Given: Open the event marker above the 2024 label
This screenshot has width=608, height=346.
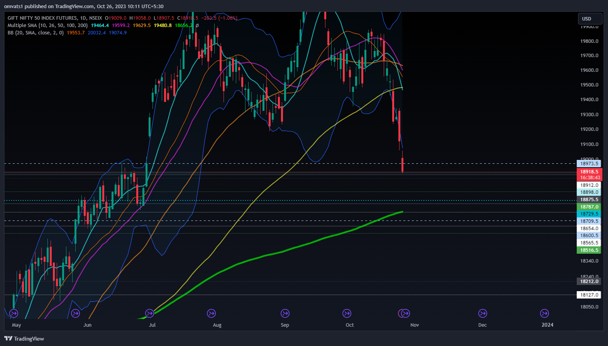Looking at the screenshot, I should pyautogui.click(x=544, y=313).
